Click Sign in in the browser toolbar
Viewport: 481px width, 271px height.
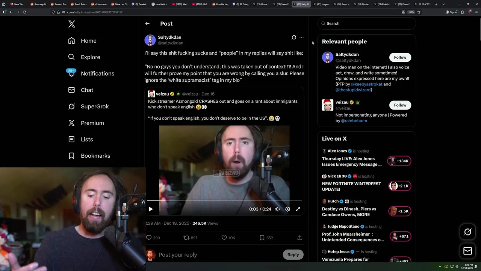point(451,12)
